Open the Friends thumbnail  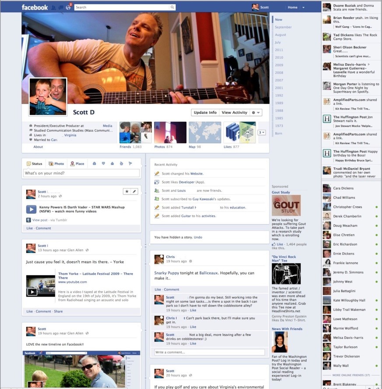pos(136,132)
